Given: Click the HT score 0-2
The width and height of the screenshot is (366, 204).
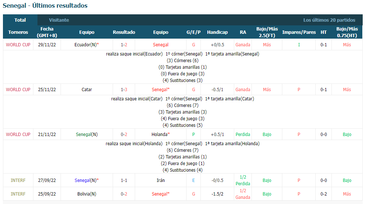Looking at the screenshot, I should (x=323, y=194).
